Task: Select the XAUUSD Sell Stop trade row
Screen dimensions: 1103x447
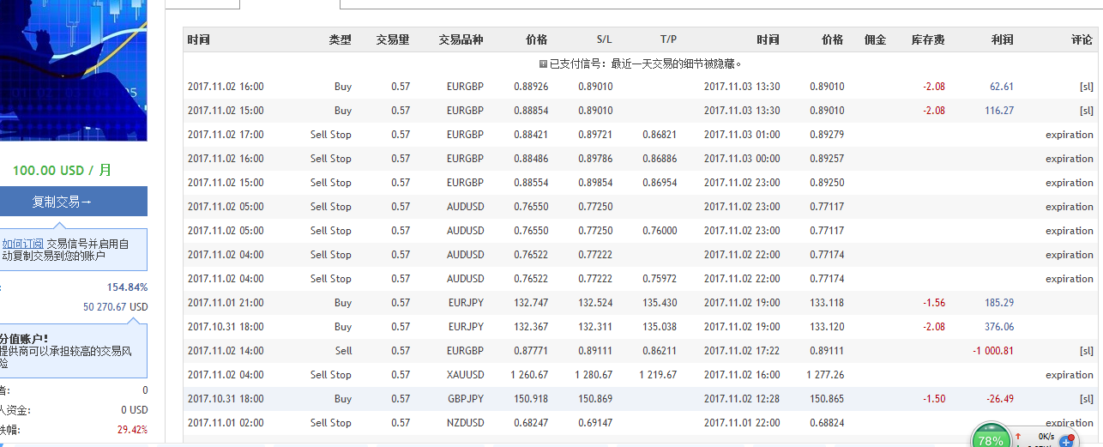Action: pos(640,375)
